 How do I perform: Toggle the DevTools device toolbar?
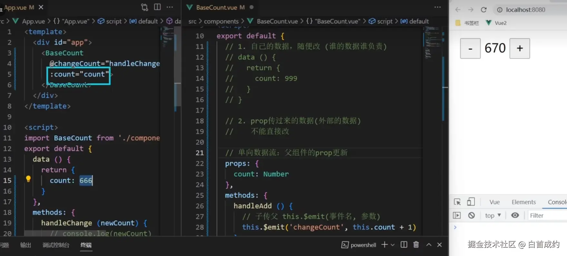pyautogui.click(x=471, y=202)
